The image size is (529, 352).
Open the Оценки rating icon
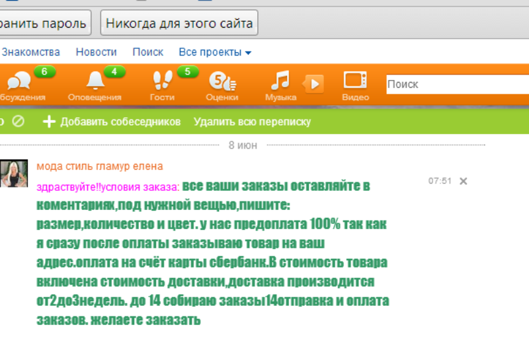[222, 81]
